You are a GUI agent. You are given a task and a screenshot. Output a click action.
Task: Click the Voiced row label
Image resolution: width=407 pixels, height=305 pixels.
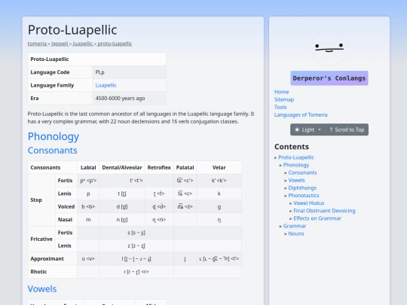click(66, 206)
